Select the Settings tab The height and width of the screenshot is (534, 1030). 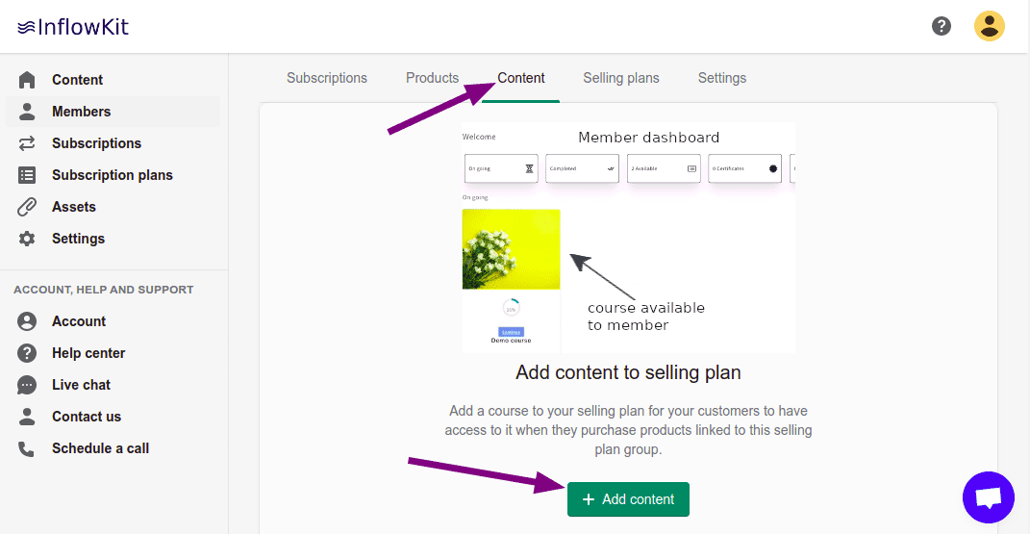(721, 78)
